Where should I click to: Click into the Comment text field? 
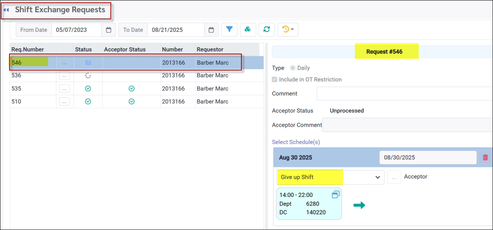click(402, 94)
